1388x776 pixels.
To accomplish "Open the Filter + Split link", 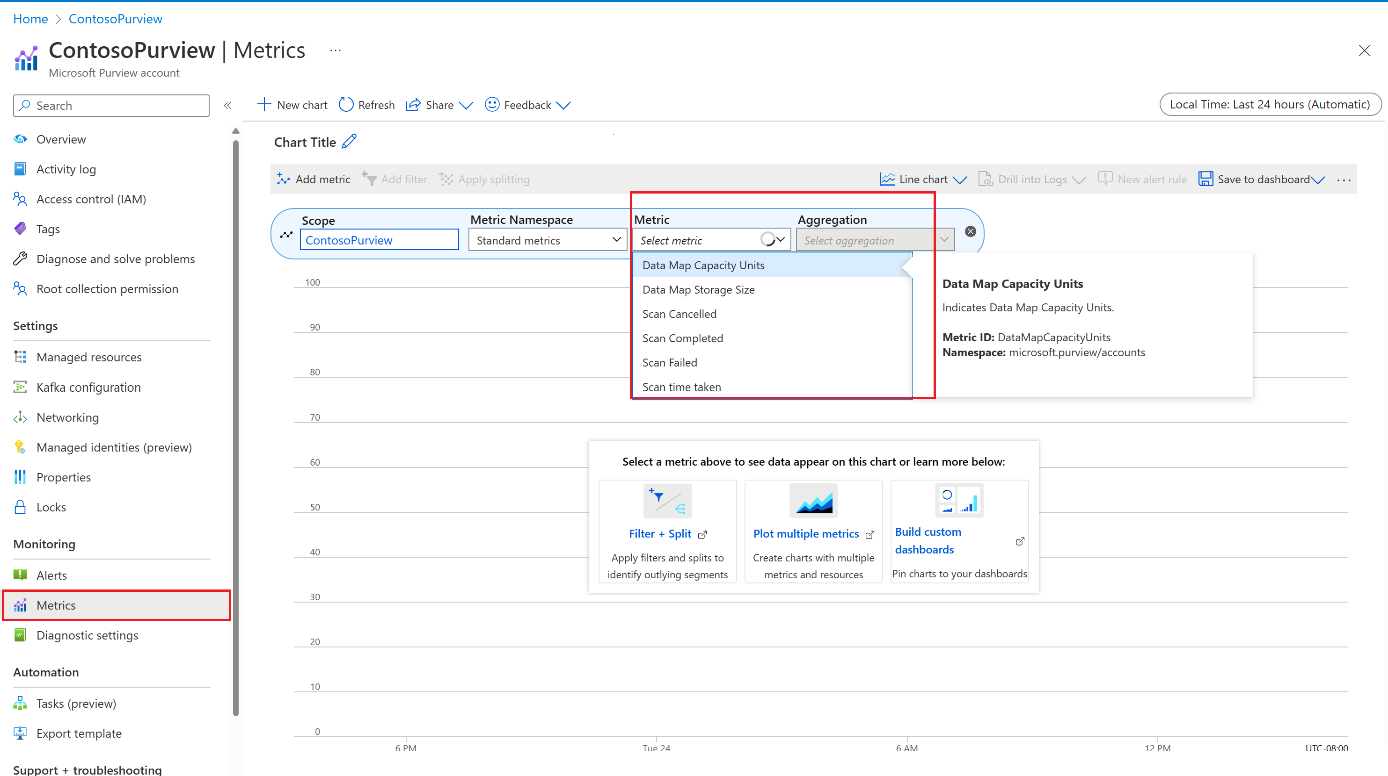I will [661, 533].
